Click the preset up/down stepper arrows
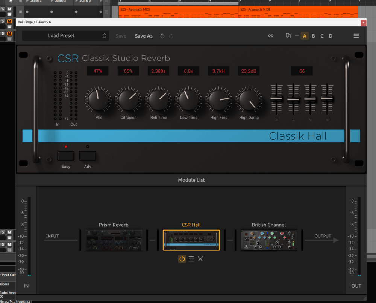 pyautogui.click(x=105, y=36)
